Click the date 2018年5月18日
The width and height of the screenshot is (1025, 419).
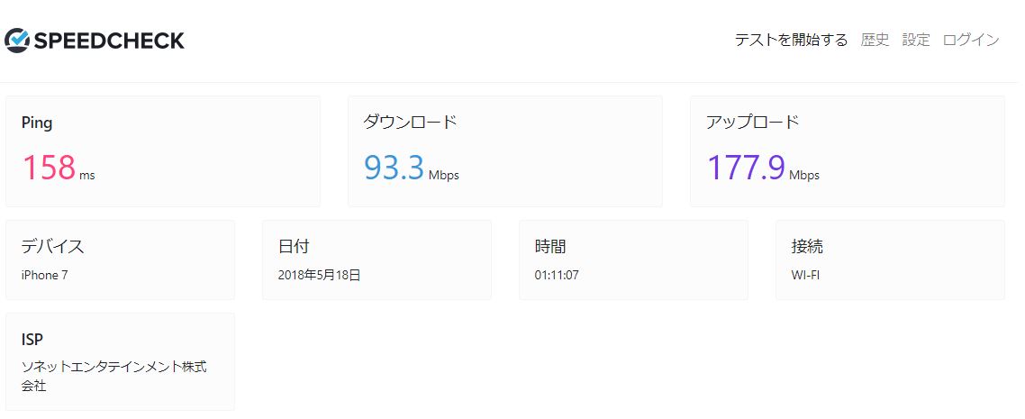point(319,275)
